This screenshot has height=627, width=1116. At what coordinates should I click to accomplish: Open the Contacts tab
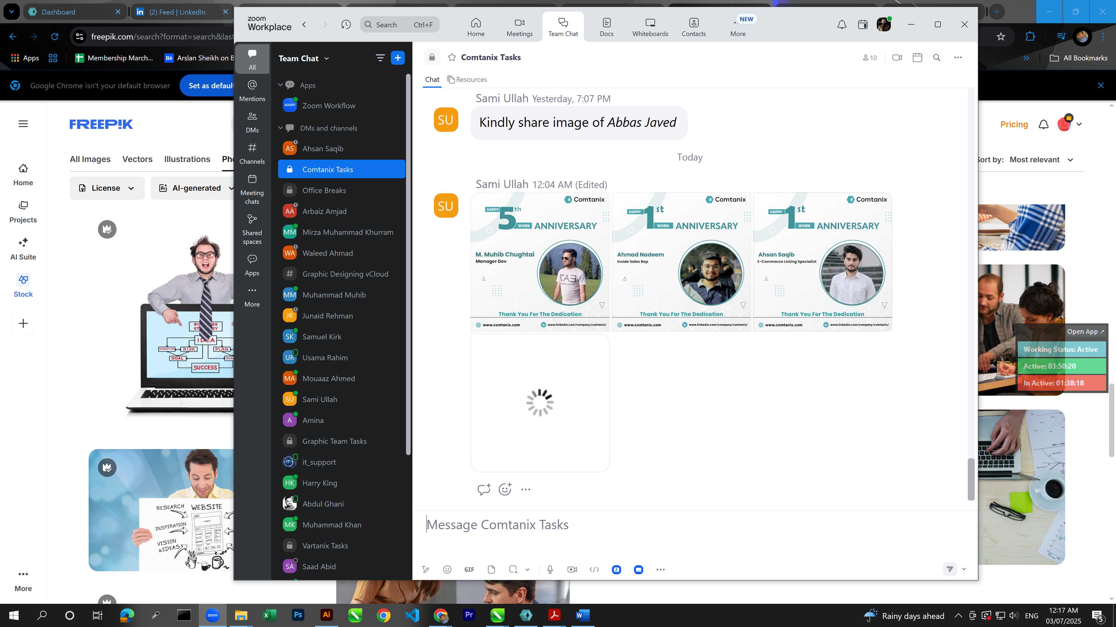pyautogui.click(x=693, y=27)
